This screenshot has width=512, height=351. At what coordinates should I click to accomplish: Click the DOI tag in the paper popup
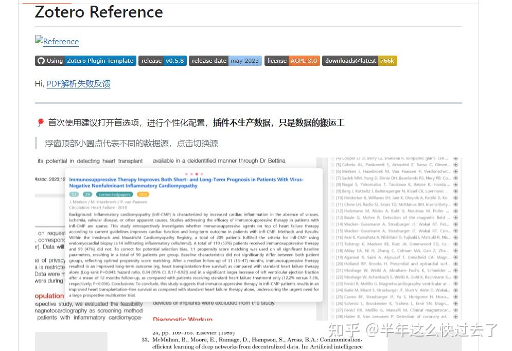[142, 195]
